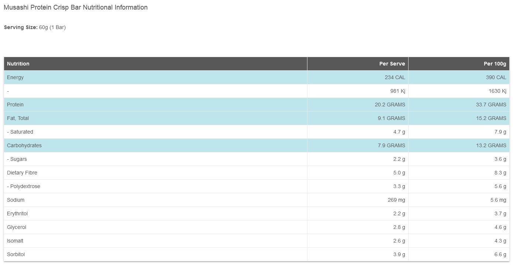This screenshot has width=513, height=265.
Task: Select the 'Energy' row label
Action: tap(15, 77)
